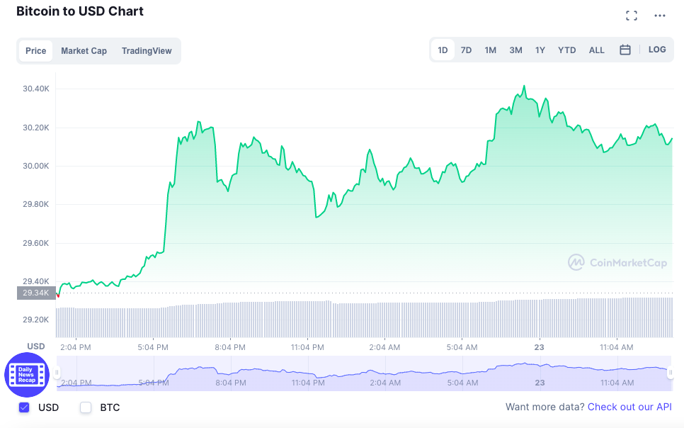The image size is (684, 428).
Task: Select the 1M time range
Action: pos(490,50)
